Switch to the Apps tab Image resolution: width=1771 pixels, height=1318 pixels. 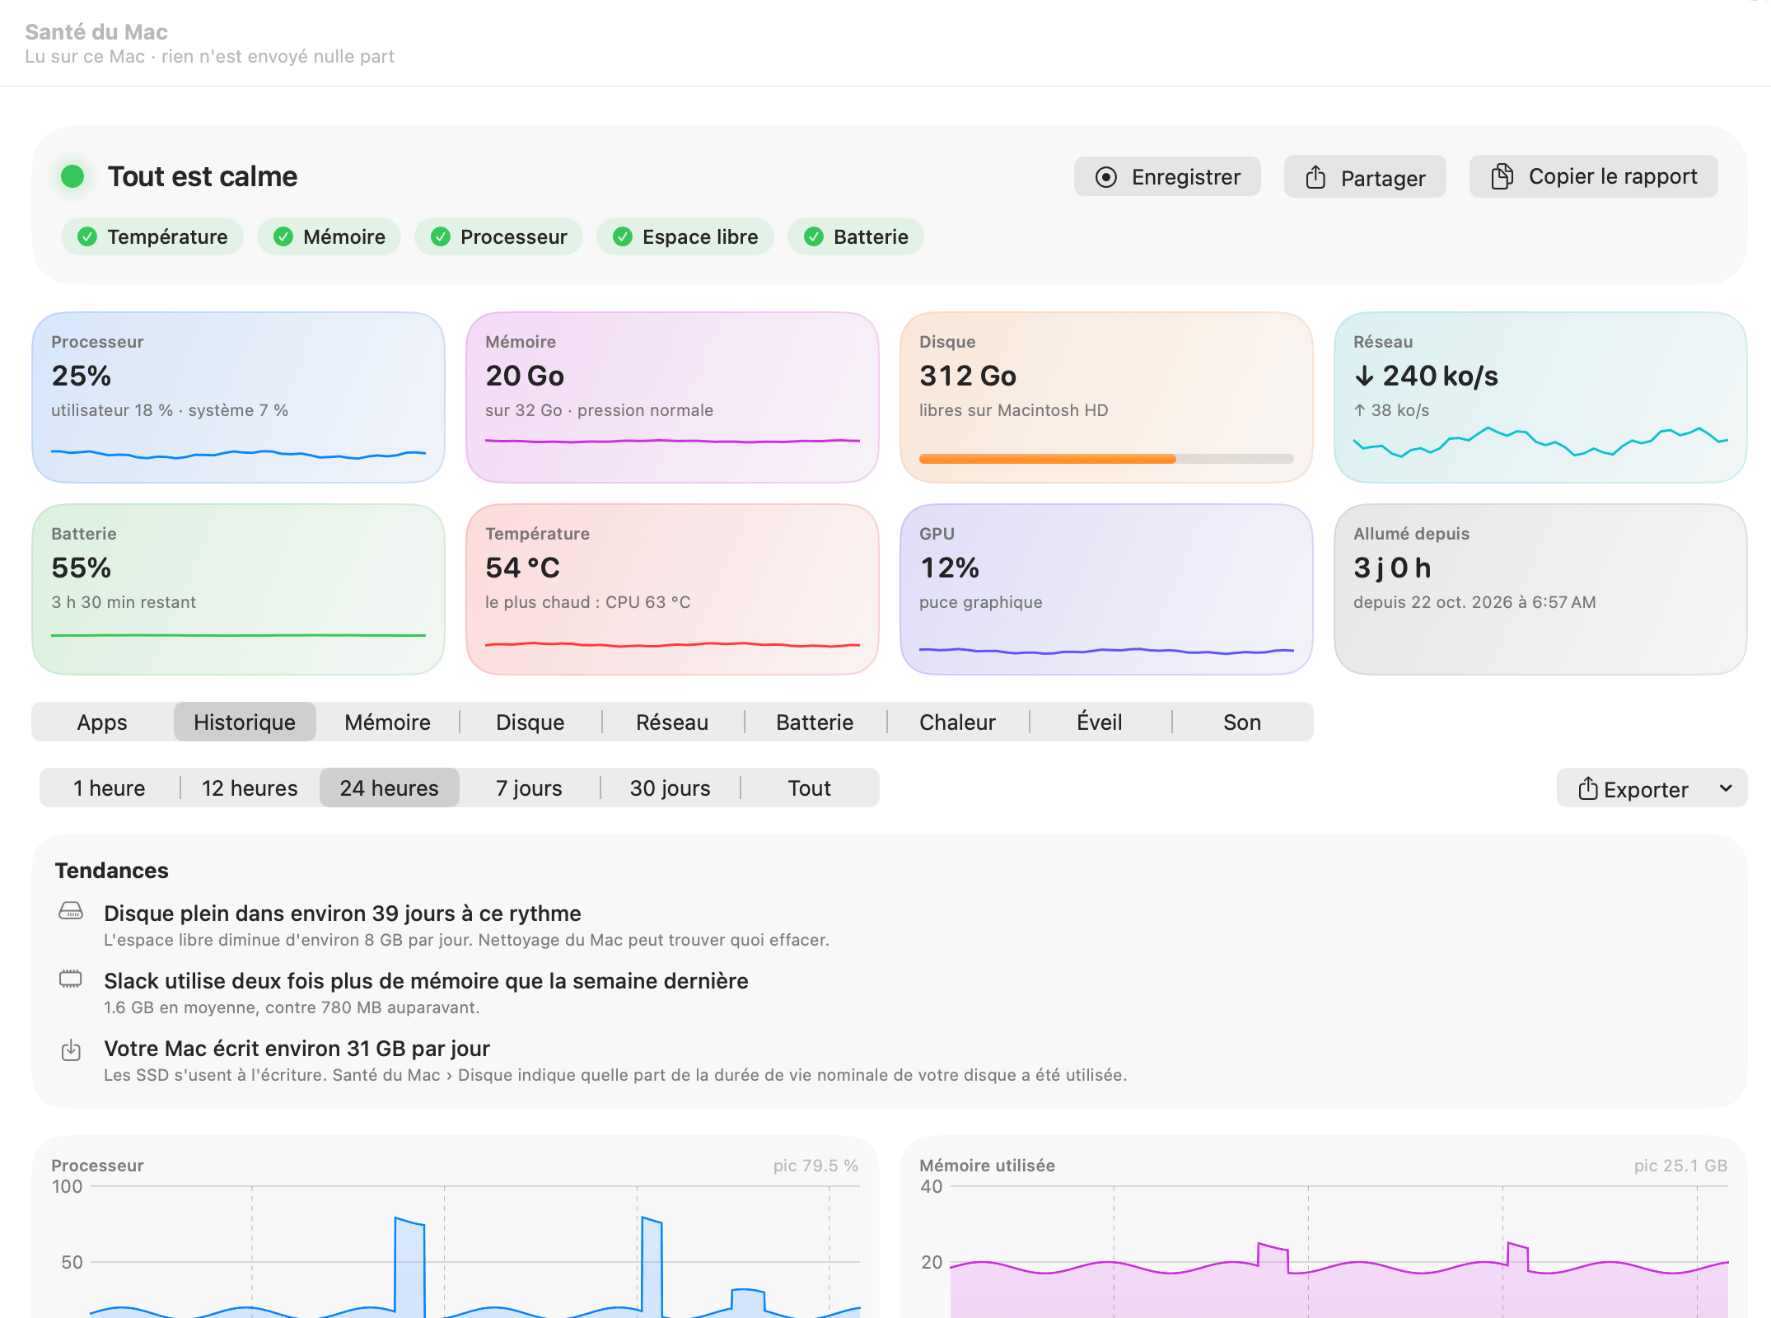coord(102,722)
